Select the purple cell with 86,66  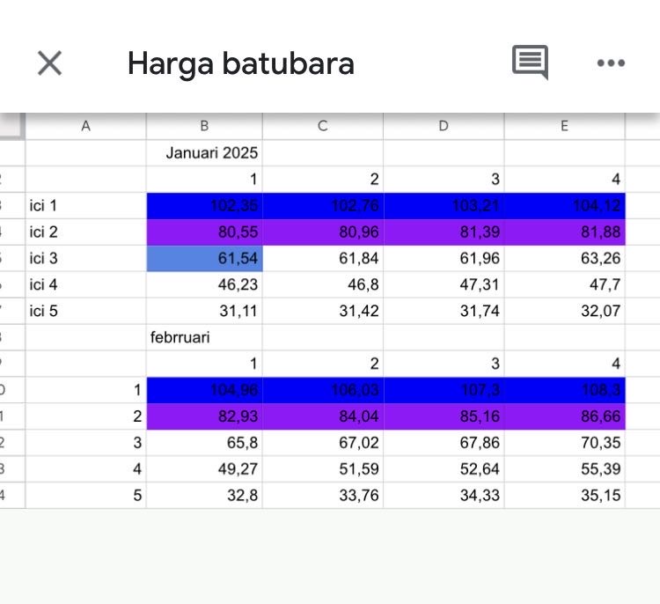pyautogui.click(x=564, y=416)
